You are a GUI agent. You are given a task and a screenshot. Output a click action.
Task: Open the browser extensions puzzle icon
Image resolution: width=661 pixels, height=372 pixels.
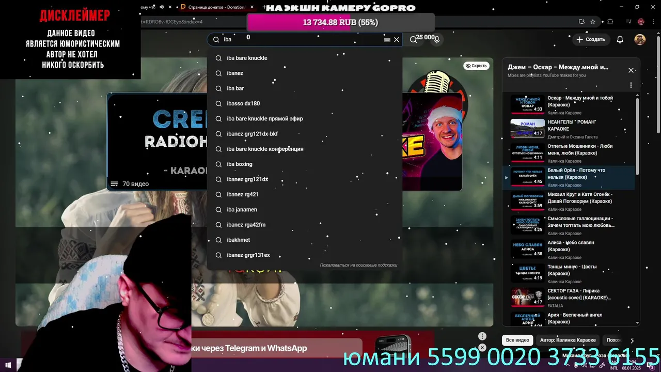click(610, 22)
